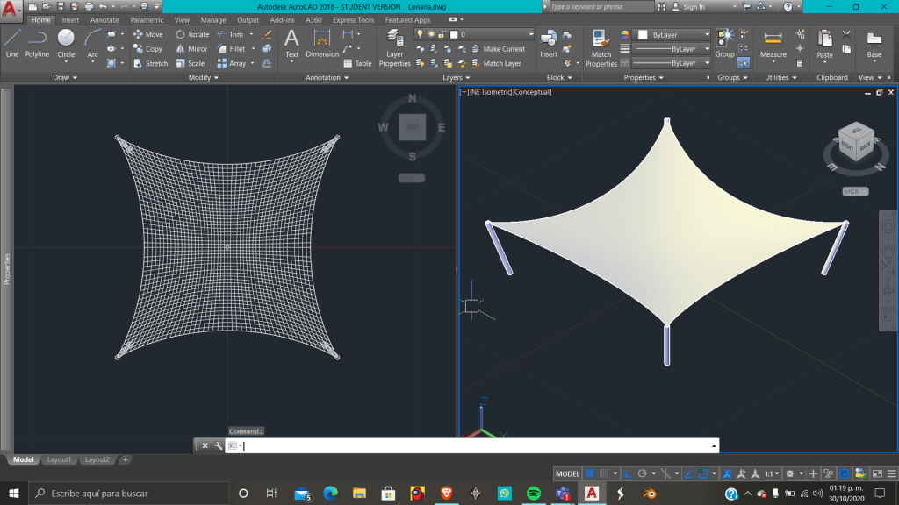The image size is (899, 505).
Task: Toggle ortho mode in status bar
Action: pyautogui.click(x=629, y=473)
